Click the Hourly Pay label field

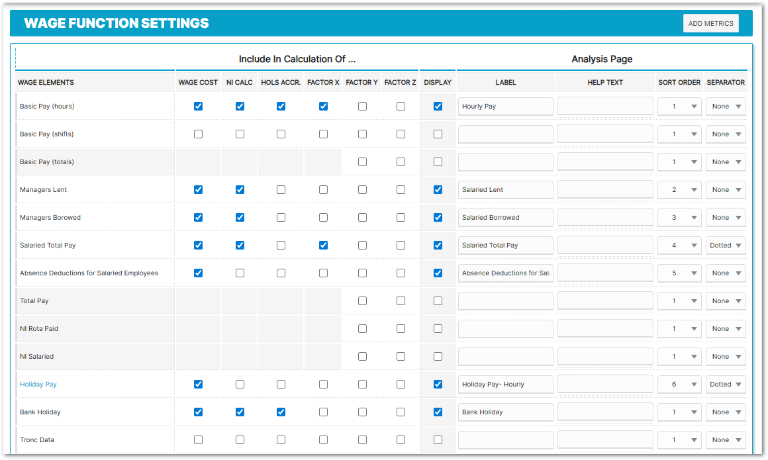click(505, 107)
